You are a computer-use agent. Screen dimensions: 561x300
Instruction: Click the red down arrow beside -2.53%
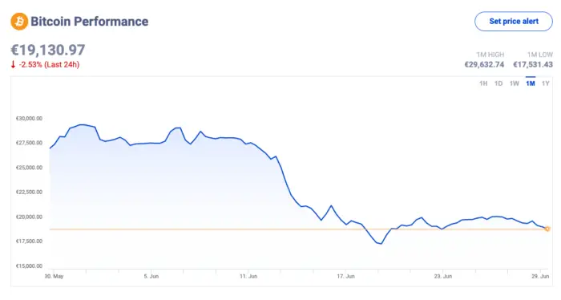pos(14,64)
